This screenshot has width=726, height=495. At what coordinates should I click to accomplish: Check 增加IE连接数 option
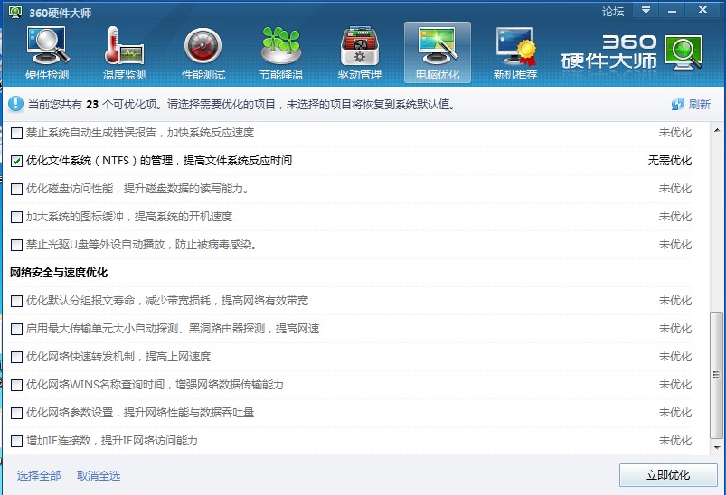tap(16, 441)
